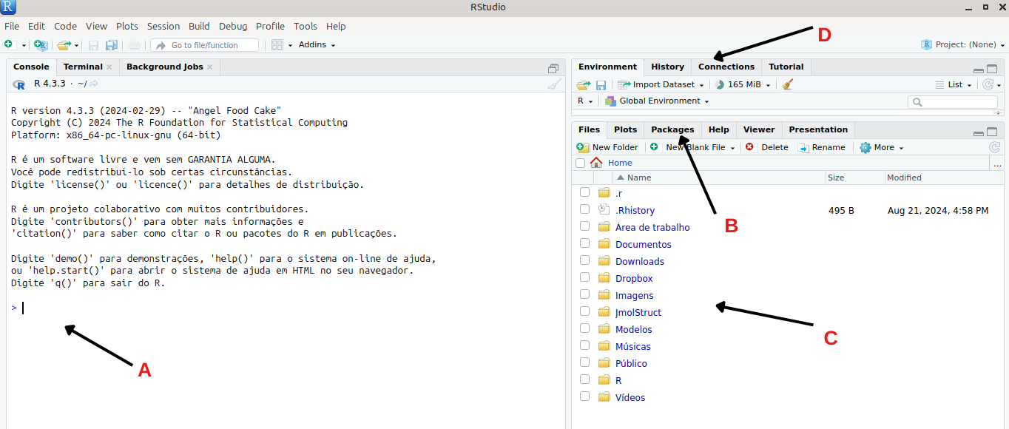The height and width of the screenshot is (429, 1009).
Task: Switch to the Viewer tab
Action: [759, 129]
